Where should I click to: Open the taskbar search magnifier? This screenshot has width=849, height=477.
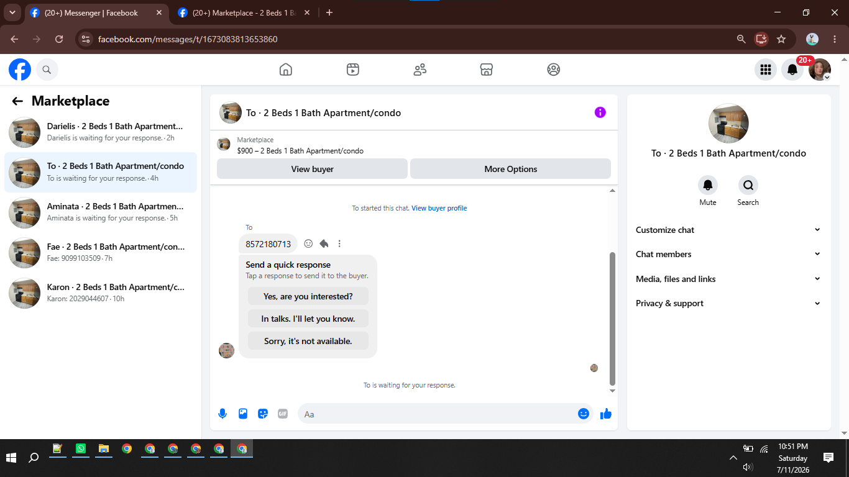point(34,458)
